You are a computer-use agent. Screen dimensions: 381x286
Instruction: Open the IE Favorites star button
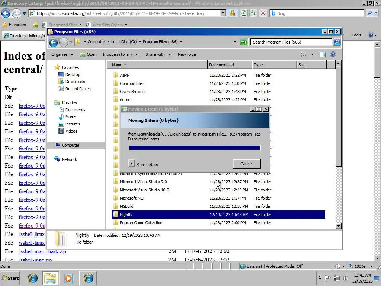pos(14,25)
